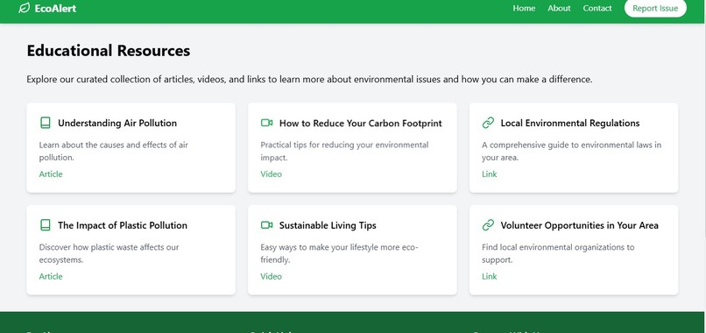
Task: Click 'Easy ways to make your lifestyle' description
Action: pos(340,253)
